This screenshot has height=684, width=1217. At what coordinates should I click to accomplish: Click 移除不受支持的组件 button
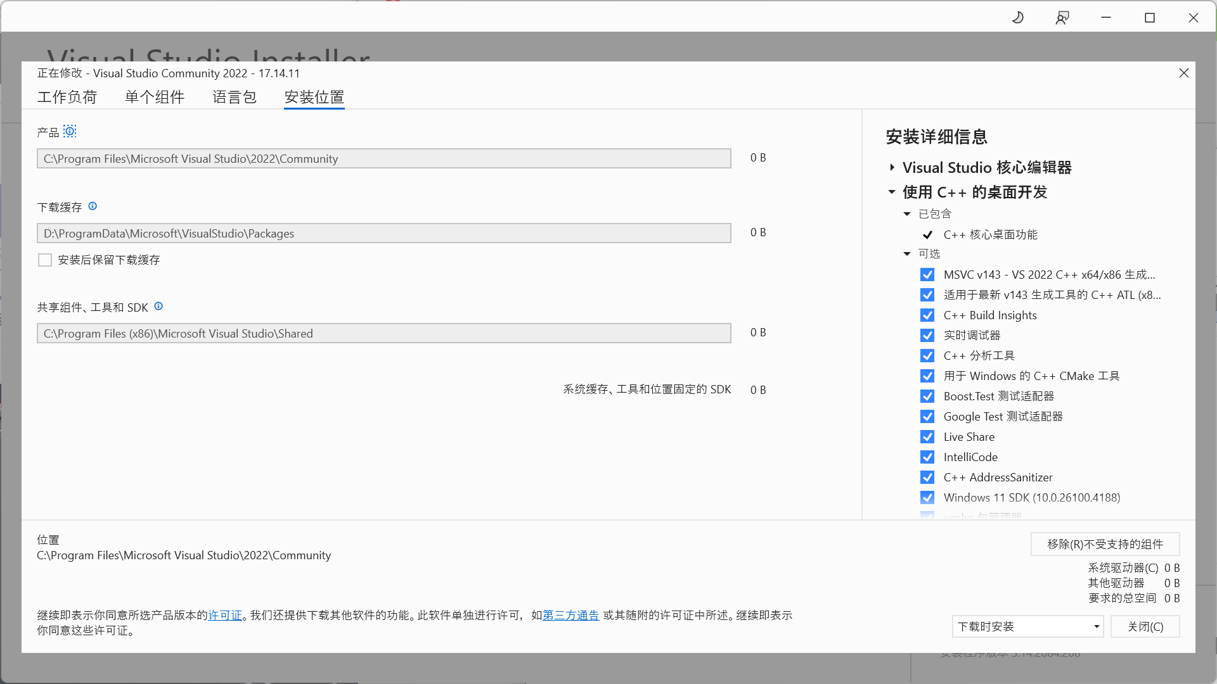[1105, 544]
